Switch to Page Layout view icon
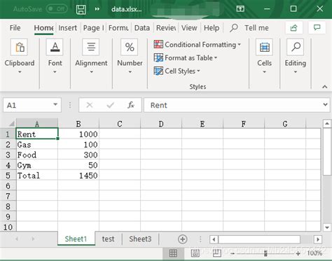 195,253
